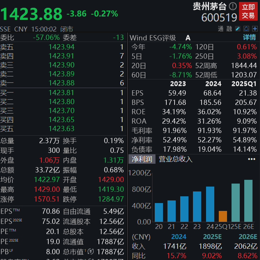Click the 最低 value 1419.30
Image resolution: width=260 pixels, height=260 pixels.
(111, 189)
